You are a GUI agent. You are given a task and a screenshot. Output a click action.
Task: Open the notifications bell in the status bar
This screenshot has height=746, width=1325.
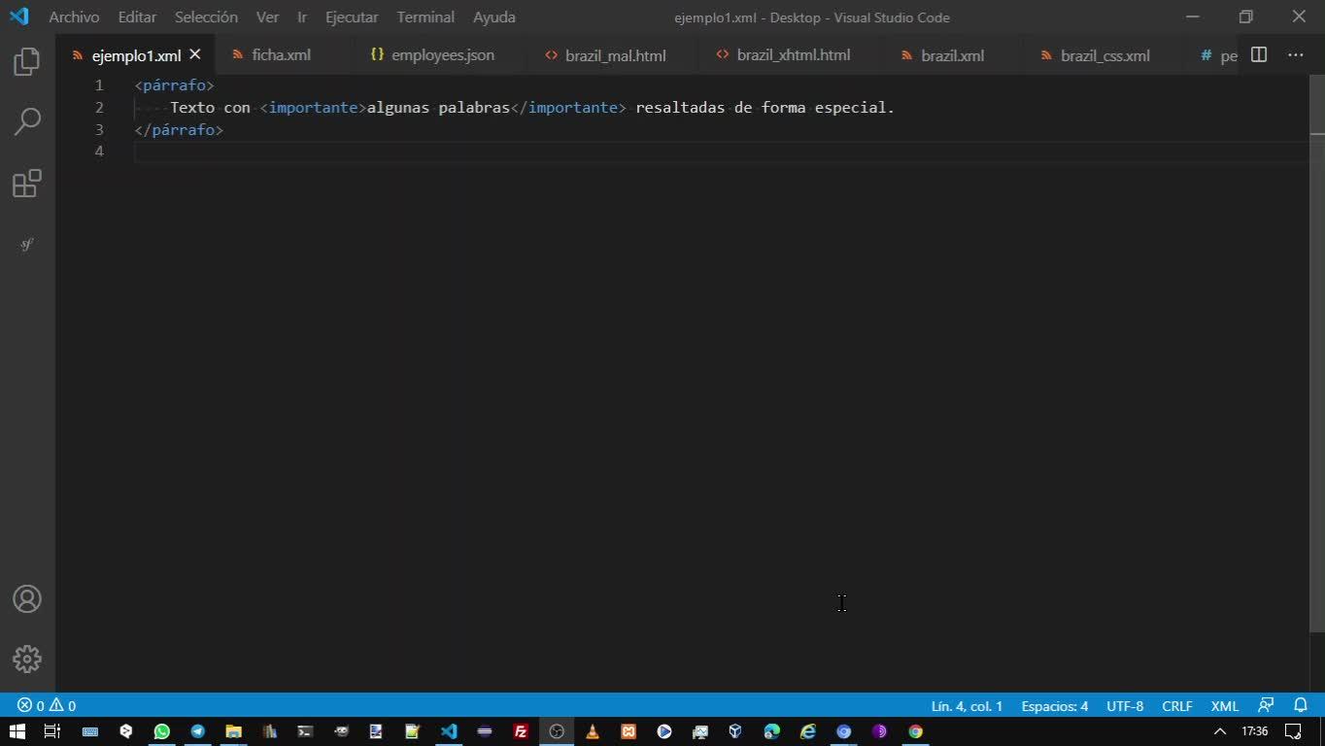coord(1301,706)
